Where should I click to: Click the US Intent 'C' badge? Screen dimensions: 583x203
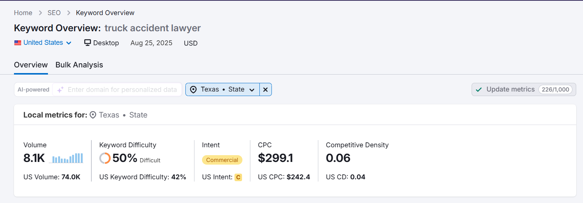pos(238,177)
